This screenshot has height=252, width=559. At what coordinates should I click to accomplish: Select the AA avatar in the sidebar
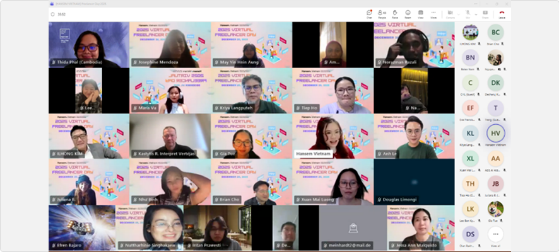click(x=495, y=159)
